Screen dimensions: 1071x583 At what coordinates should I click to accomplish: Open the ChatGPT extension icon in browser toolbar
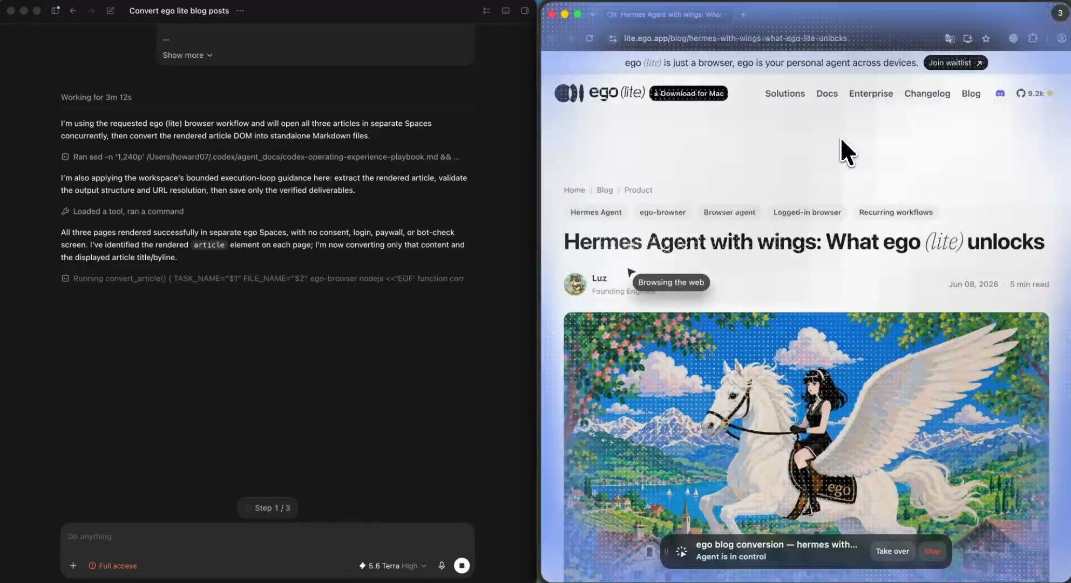click(x=1013, y=38)
